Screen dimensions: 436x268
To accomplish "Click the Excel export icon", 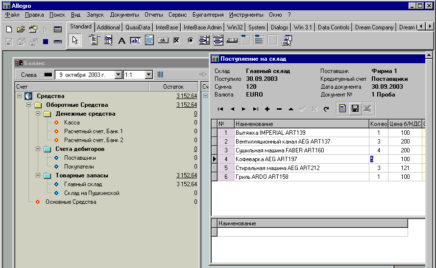I will point(367,108).
